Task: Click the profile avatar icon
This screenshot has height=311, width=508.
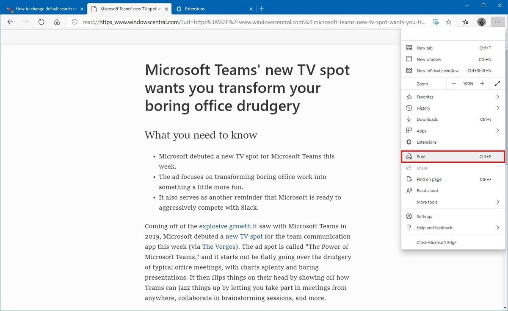Action: click(x=481, y=22)
